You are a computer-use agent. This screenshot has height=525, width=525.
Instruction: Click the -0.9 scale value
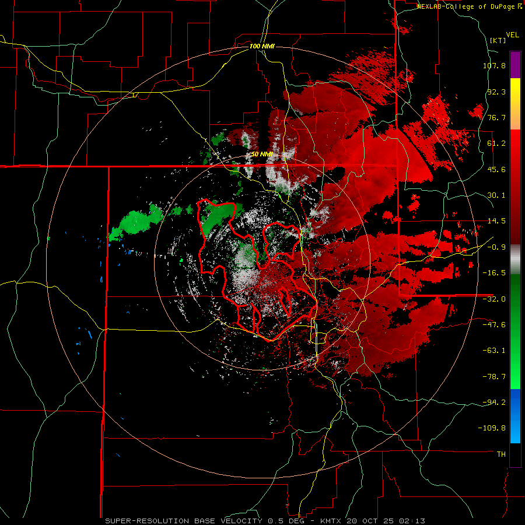click(496, 247)
